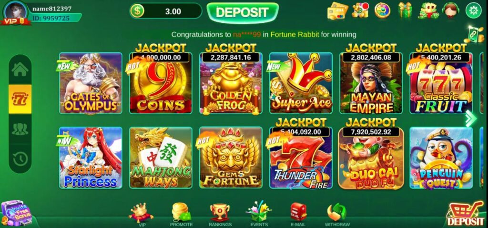Open the RANKINGS trophy icon
488x228 pixels.
[x=220, y=212]
